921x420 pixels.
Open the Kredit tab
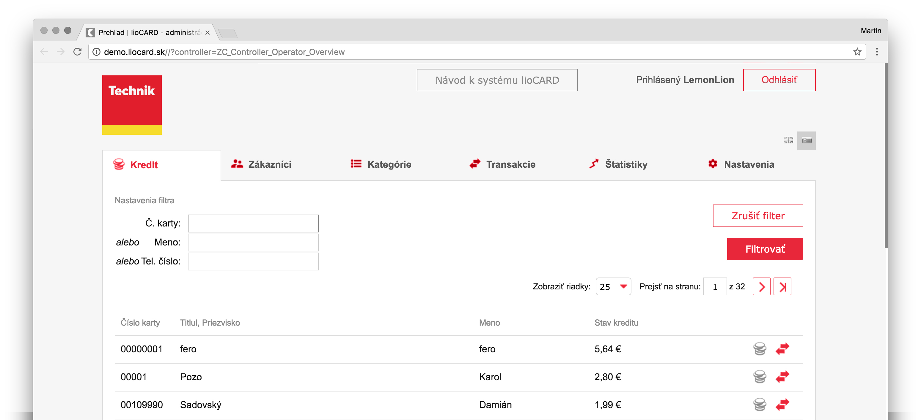(x=162, y=165)
